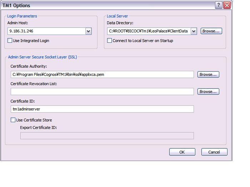The width and height of the screenshot is (250, 187).
Task: Toggle the Use Certificate Store checkbox
Action: [13, 120]
